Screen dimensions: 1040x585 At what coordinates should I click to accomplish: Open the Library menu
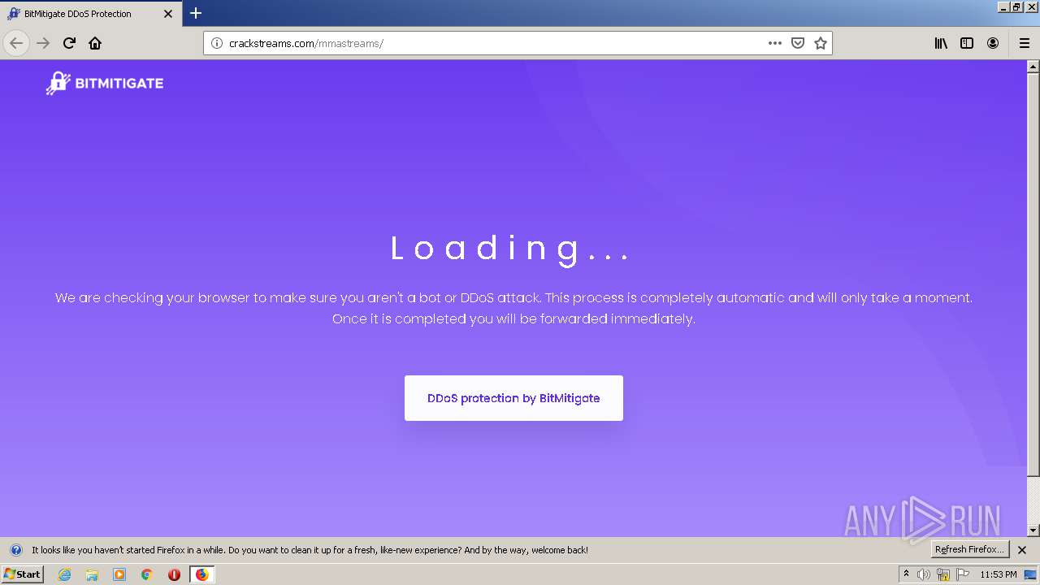pos(941,43)
